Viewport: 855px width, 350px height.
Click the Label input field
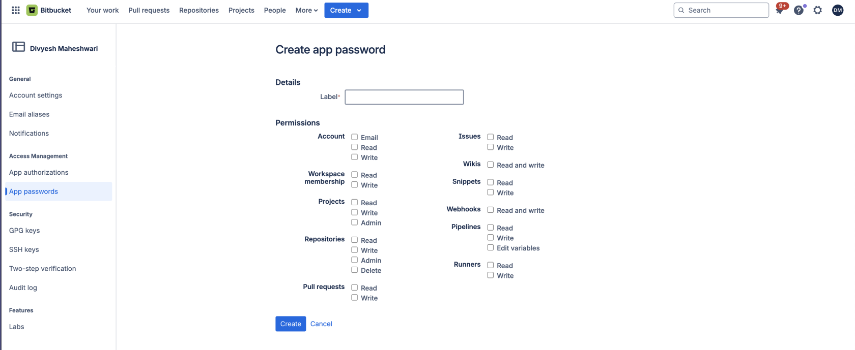[404, 97]
